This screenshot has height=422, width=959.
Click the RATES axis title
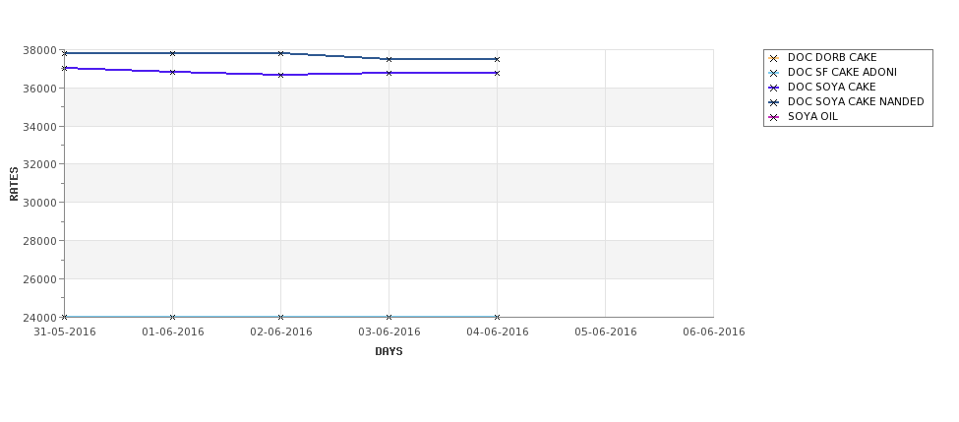coord(14,184)
